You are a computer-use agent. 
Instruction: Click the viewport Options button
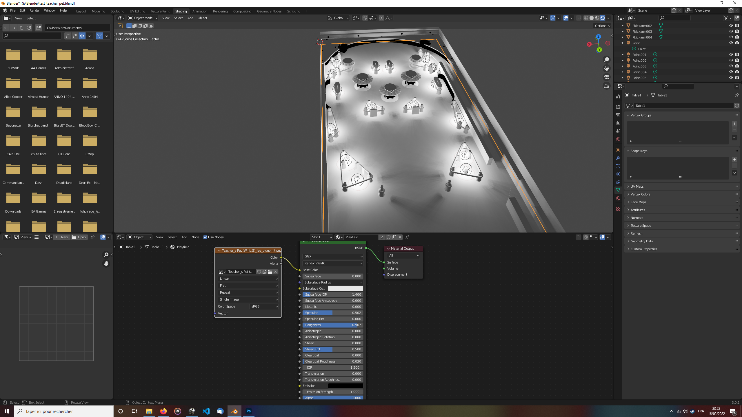pos(603,26)
